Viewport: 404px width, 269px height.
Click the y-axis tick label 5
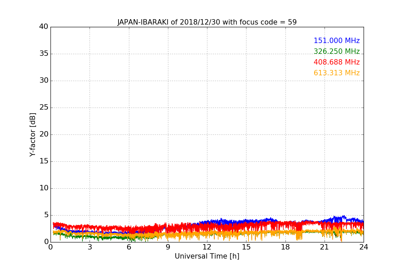(x=46, y=215)
